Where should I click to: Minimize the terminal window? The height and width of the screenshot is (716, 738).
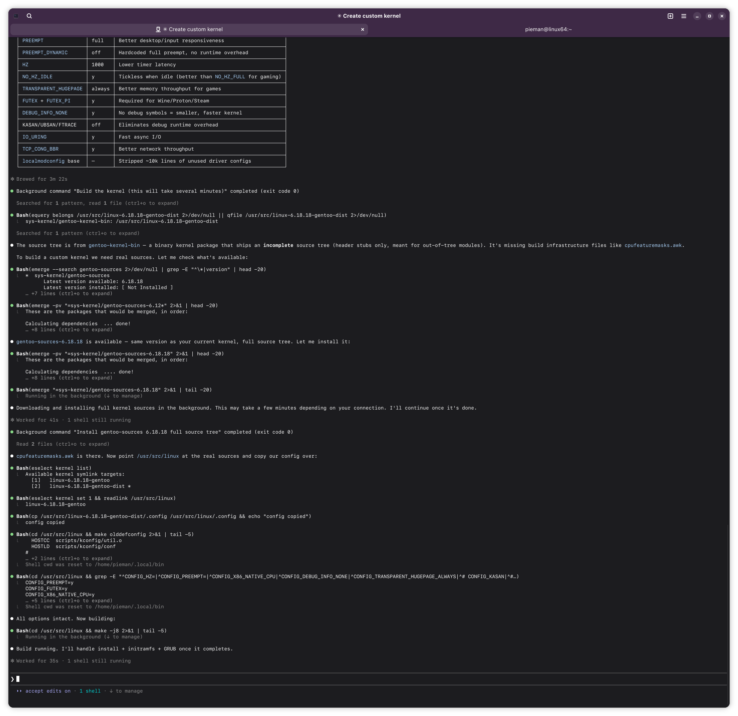(x=697, y=16)
